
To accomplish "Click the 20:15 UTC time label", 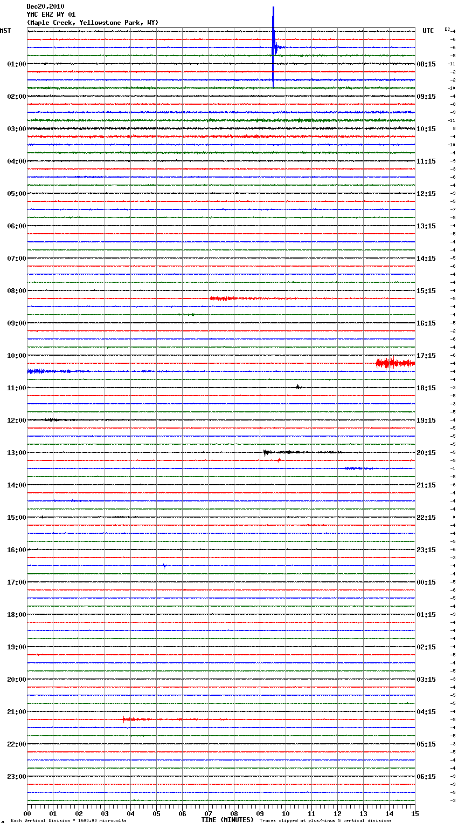I will tap(426, 453).
